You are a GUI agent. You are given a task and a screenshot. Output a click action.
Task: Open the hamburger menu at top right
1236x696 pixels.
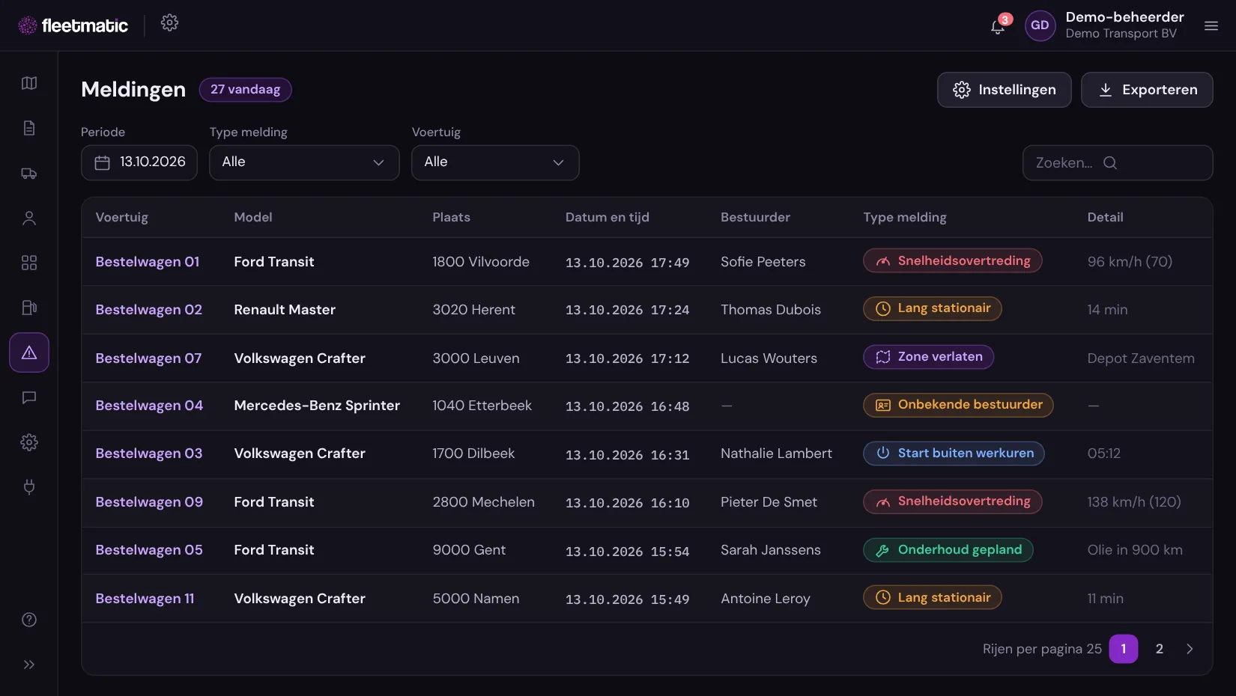(x=1211, y=25)
